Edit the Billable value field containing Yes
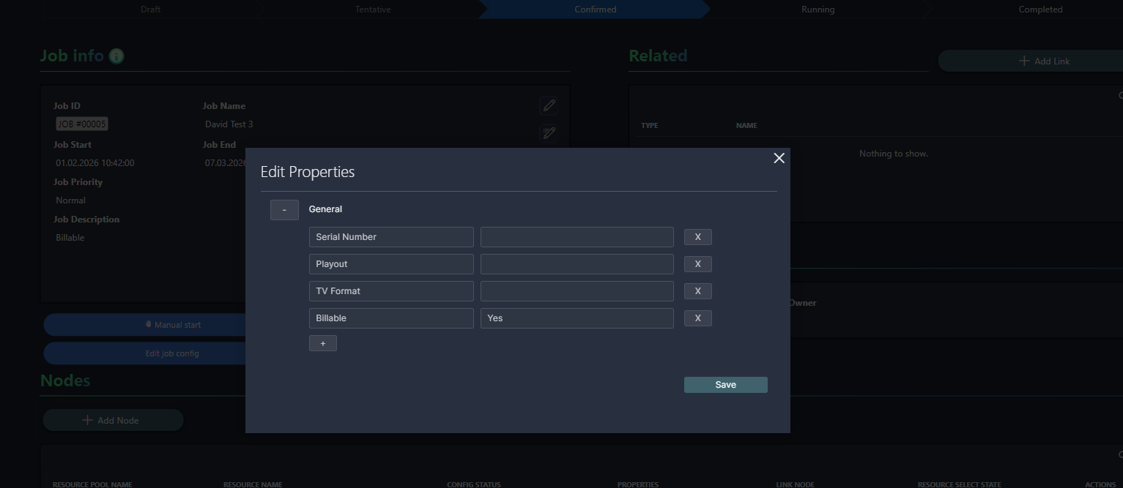The image size is (1123, 488). pos(577,318)
